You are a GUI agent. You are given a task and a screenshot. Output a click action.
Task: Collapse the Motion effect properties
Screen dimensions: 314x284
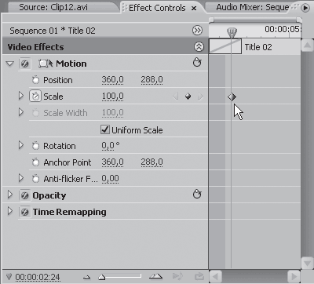click(x=10, y=64)
